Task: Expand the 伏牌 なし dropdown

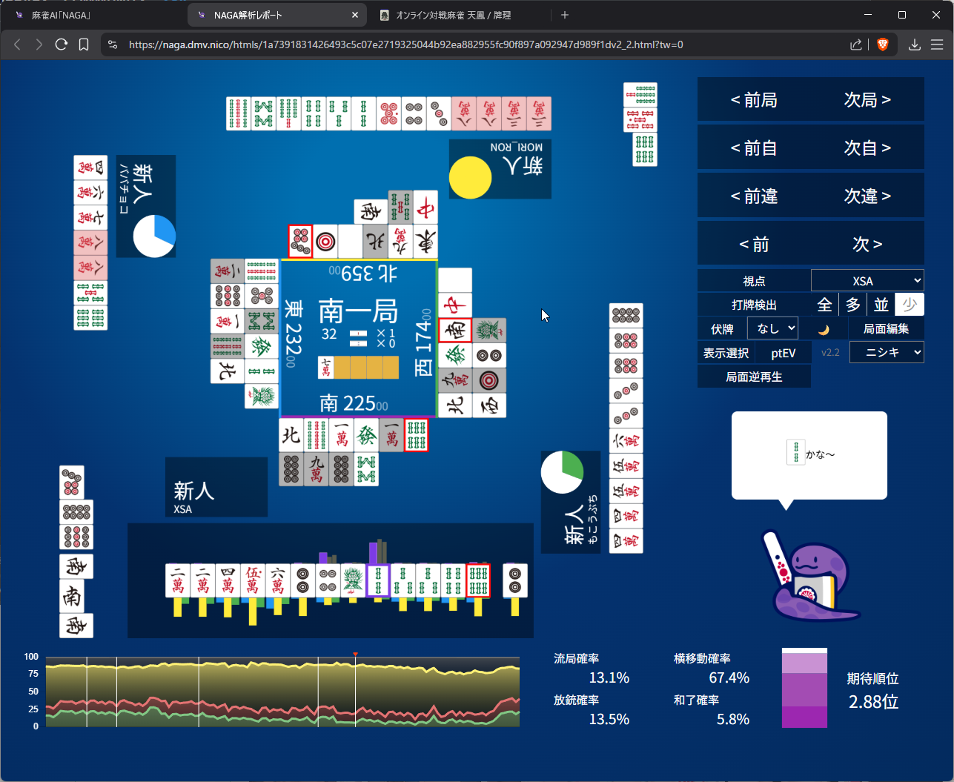Action: point(772,328)
